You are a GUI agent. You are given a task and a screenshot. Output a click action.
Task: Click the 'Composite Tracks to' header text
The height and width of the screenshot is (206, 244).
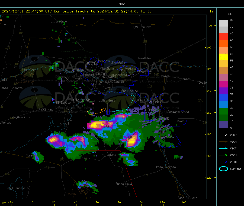point(74,11)
